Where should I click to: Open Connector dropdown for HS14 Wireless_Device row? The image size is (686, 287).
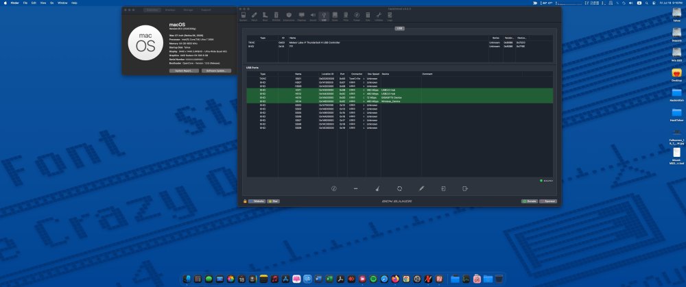pos(357,101)
